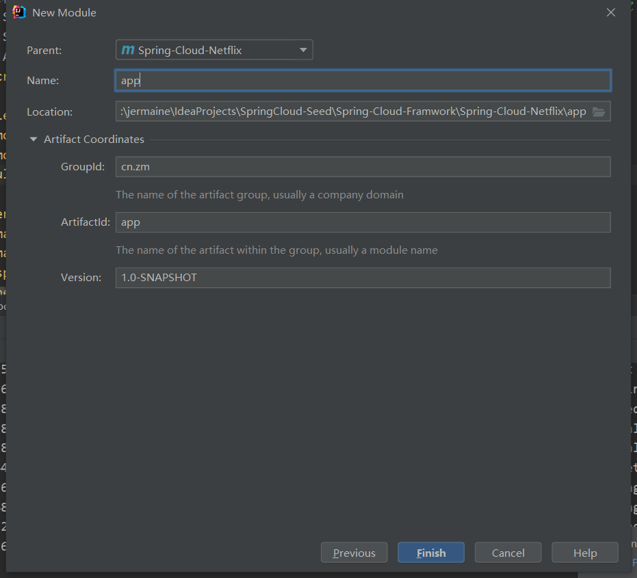Click the 'Location:' label
Screen dimensions: 637x578
coord(49,111)
